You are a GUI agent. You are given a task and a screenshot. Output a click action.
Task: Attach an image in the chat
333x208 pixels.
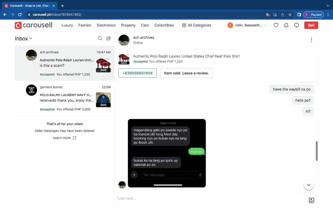(311, 200)
